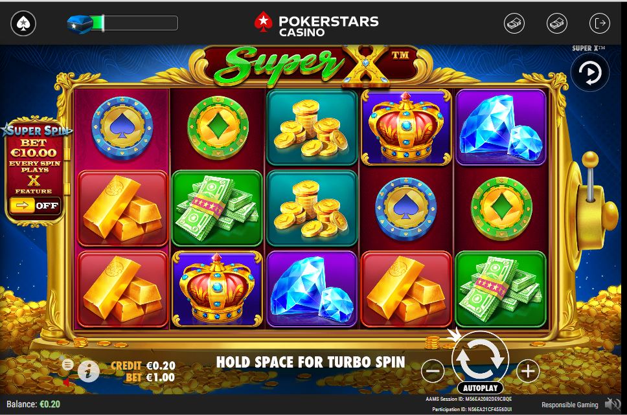Image resolution: width=627 pixels, height=415 pixels.
Task: Click the blue star rewards chest icon
Action: (79, 24)
